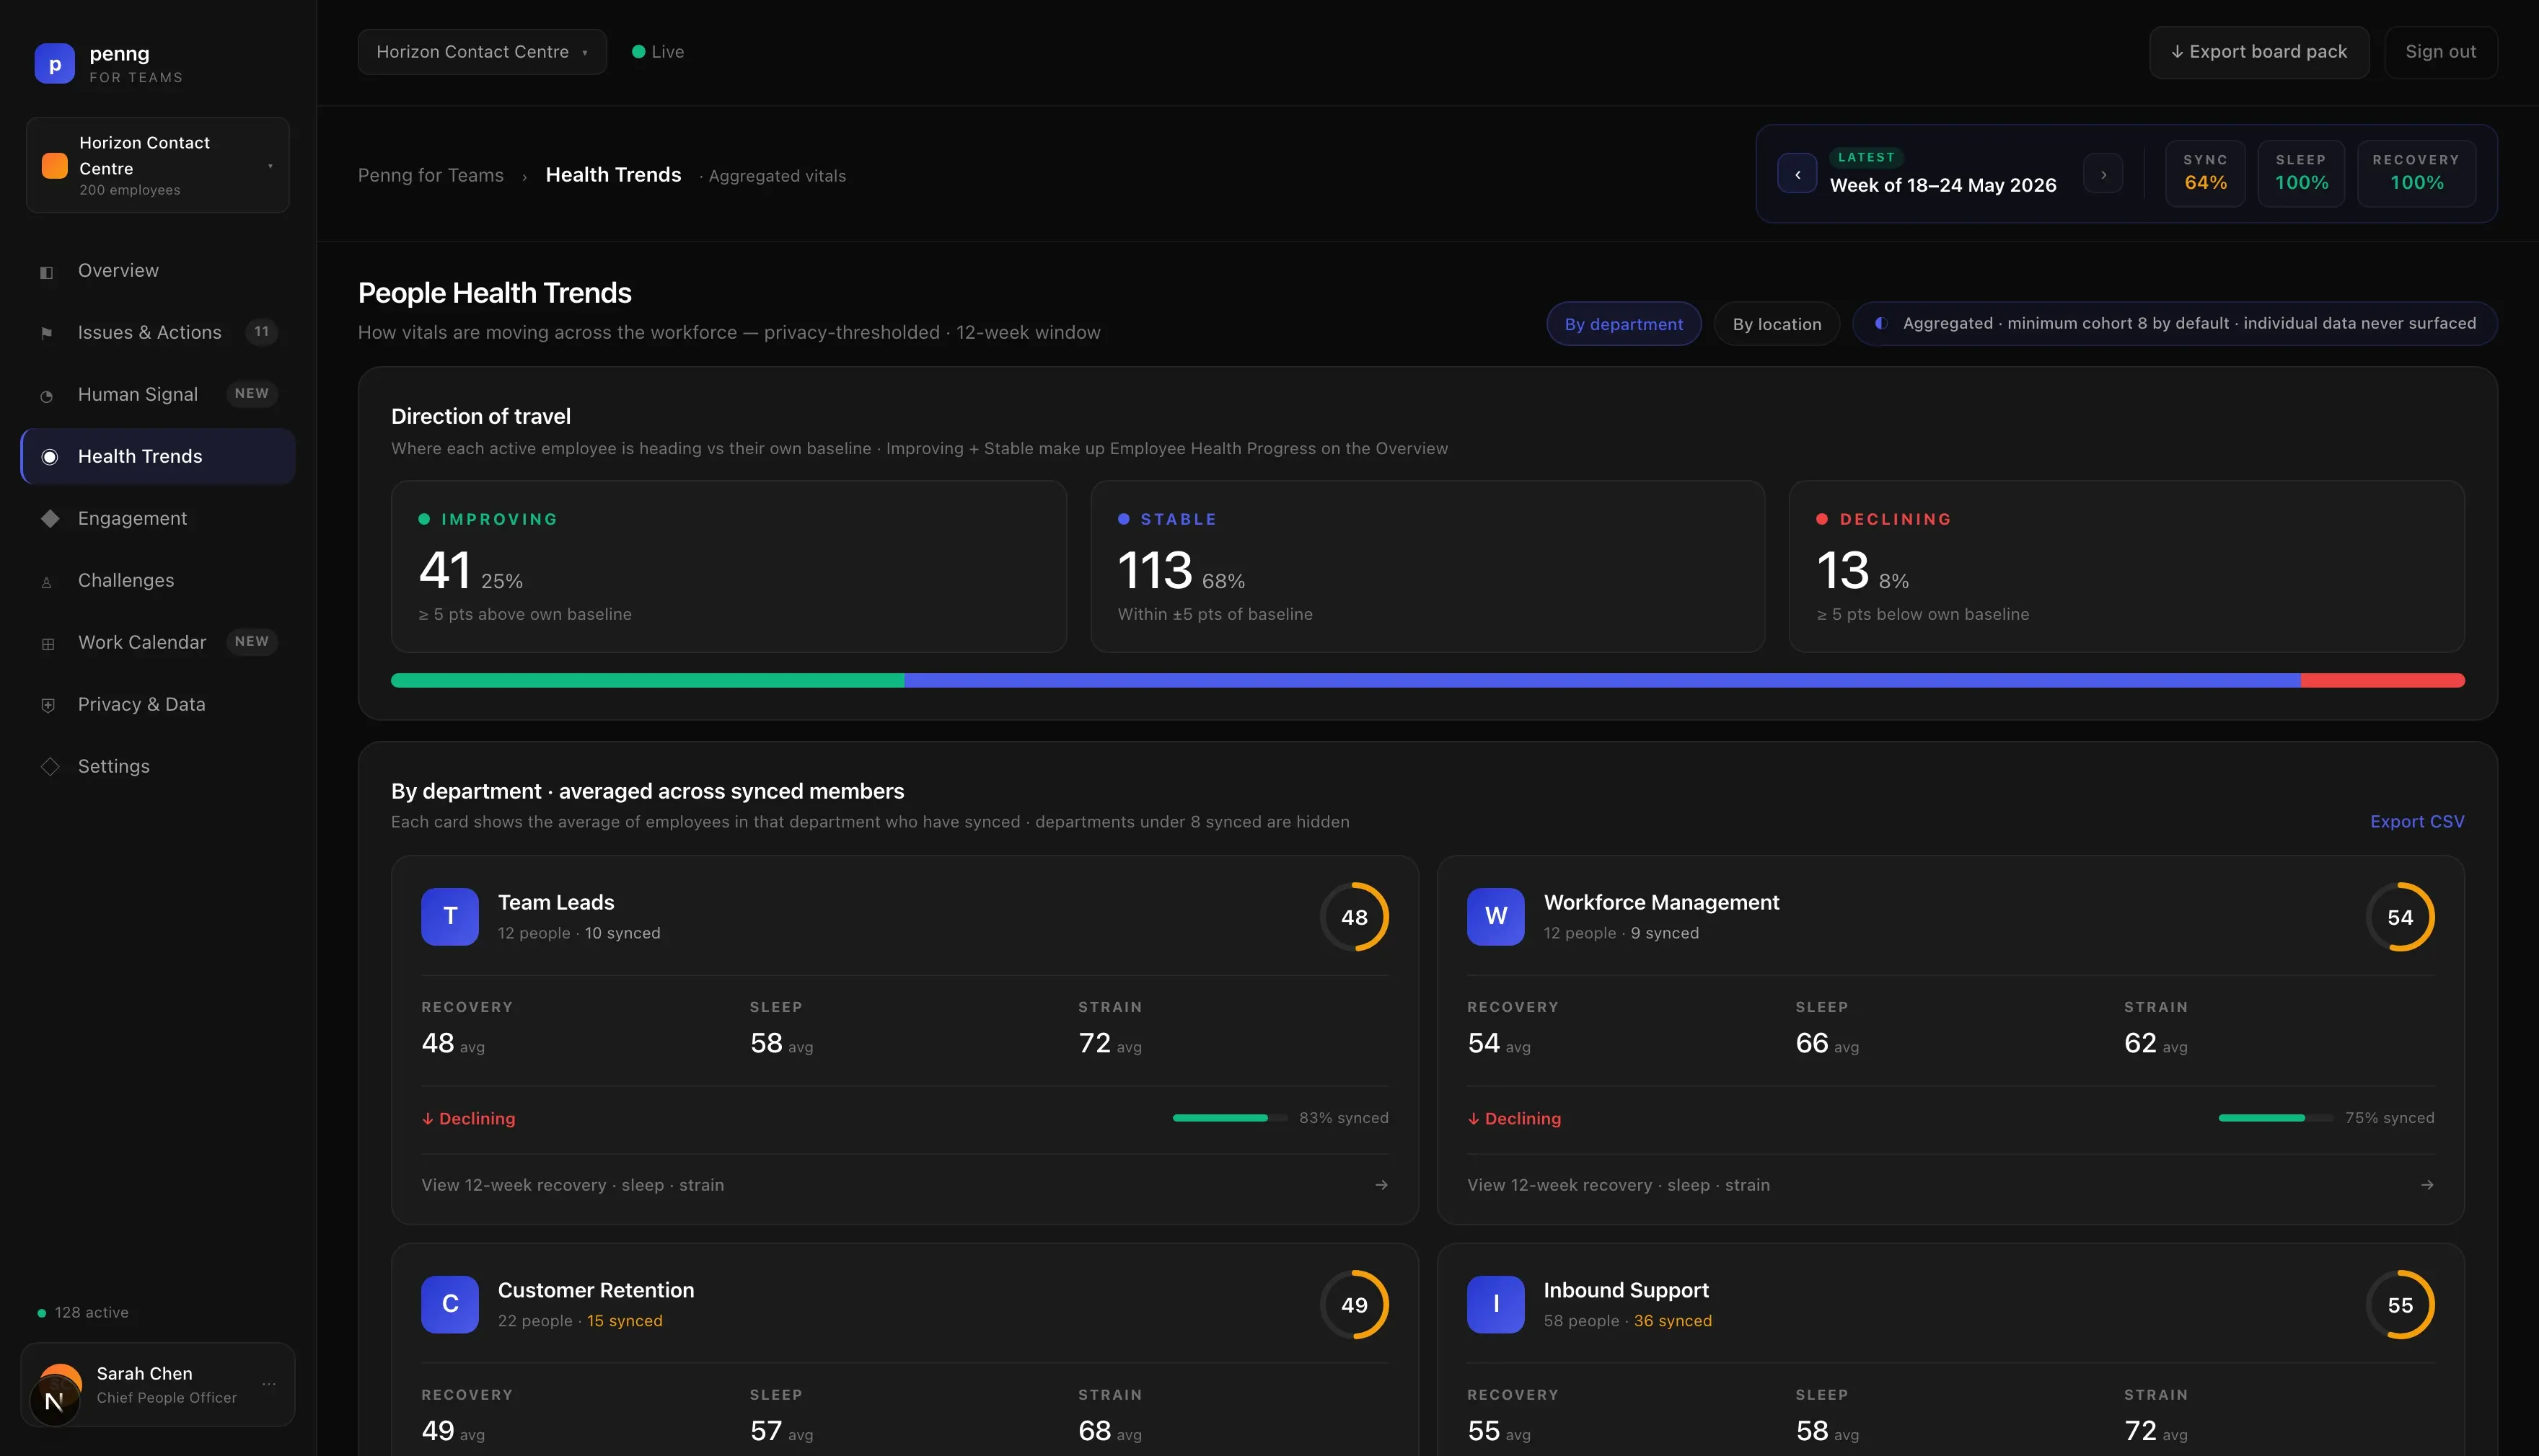Click the Declining 13 stat card
The height and width of the screenshot is (1456, 2539).
coord(2127,567)
